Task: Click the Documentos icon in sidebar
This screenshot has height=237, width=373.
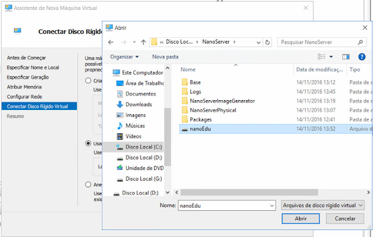Action: 119,94
